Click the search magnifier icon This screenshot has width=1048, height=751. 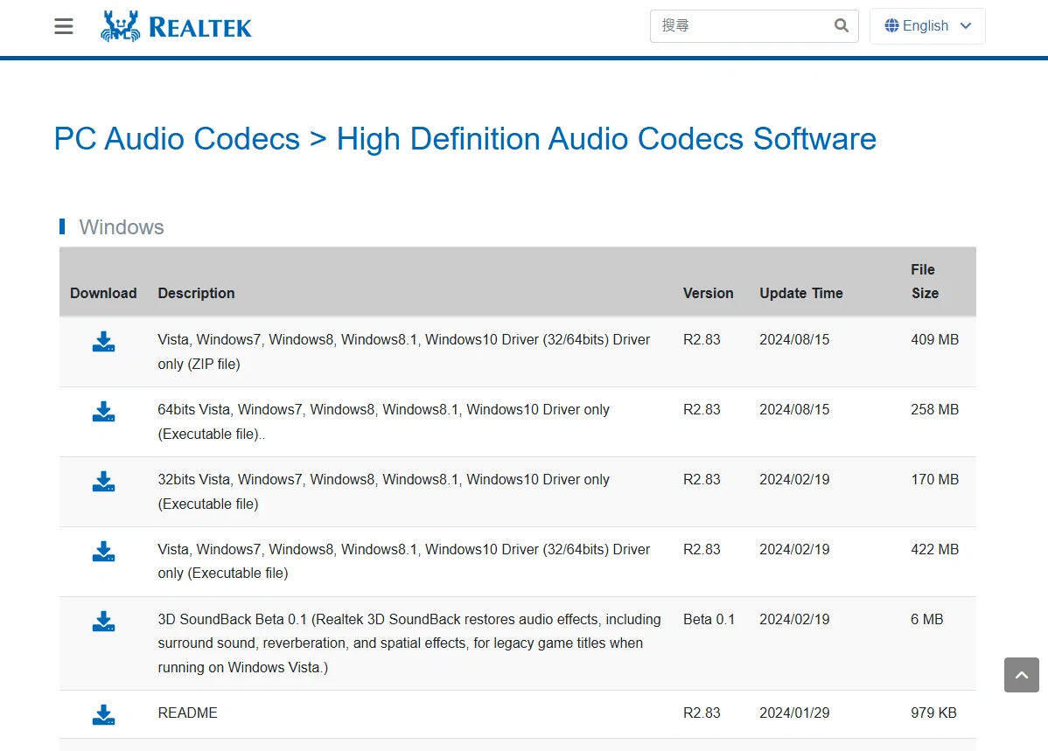point(842,25)
